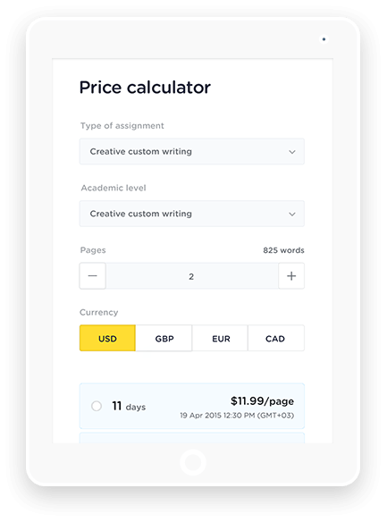387x522 pixels.
Task: Click the 19 Apr 2015 deadline date text
Action: [237, 416]
